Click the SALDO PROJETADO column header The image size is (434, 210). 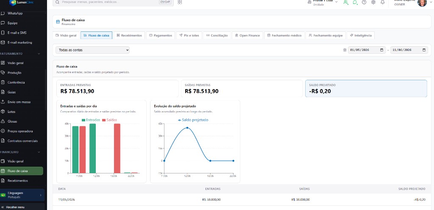click(412, 189)
